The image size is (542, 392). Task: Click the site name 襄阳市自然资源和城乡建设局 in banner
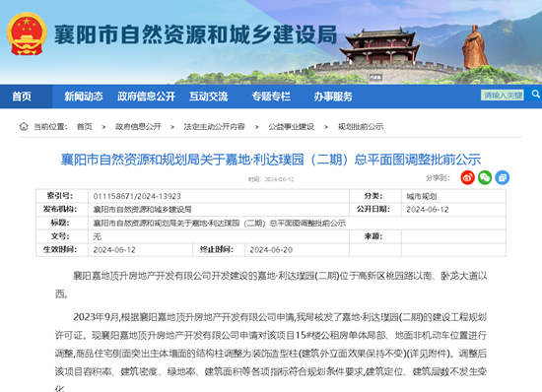pyautogui.click(x=196, y=34)
